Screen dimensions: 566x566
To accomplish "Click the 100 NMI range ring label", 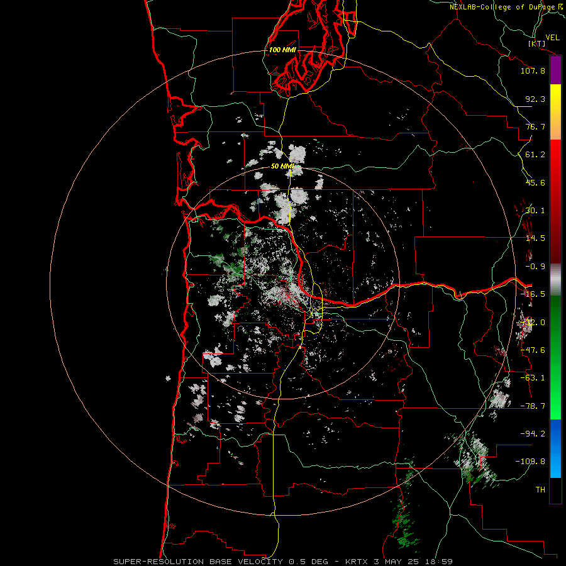I will tap(282, 50).
